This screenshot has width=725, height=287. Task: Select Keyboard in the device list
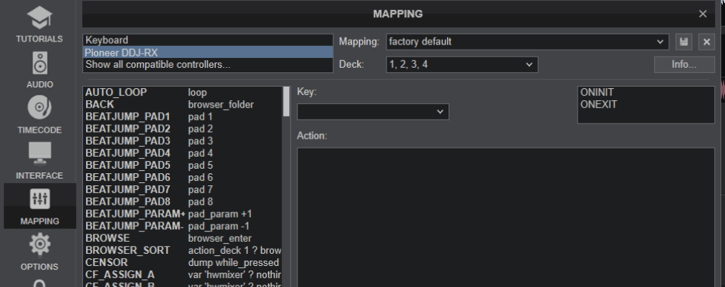pyautogui.click(x=208, y=40)
